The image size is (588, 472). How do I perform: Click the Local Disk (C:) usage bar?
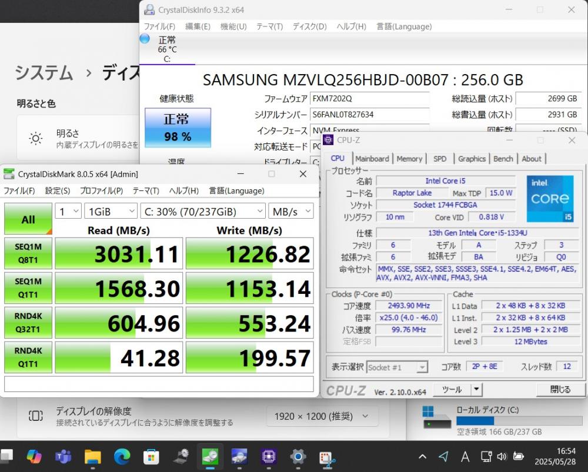(x=519, y=421)
